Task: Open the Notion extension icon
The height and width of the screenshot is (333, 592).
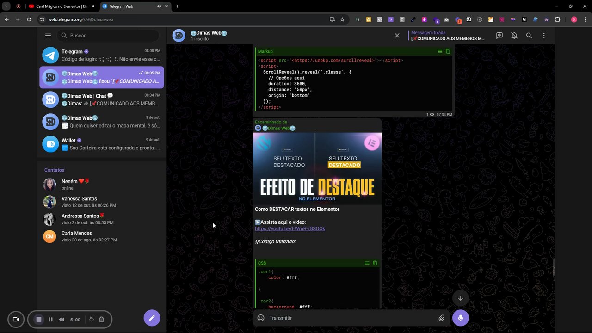Action: (x=524, y=19)
